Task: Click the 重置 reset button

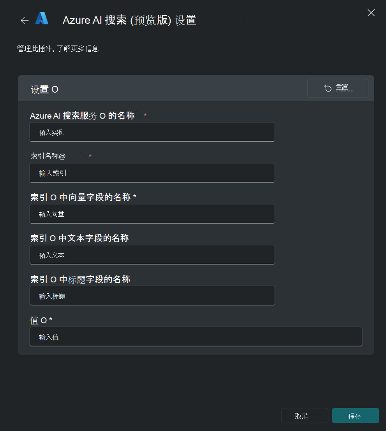Action: click(x=338, y=88)
